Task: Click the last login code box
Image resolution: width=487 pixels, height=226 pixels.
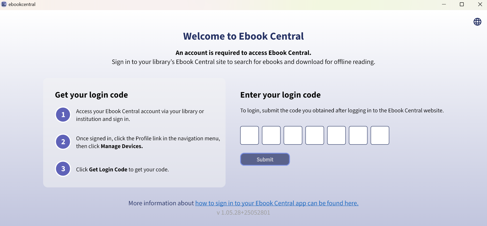Action: pyautogui.click(x=380, y=135)
